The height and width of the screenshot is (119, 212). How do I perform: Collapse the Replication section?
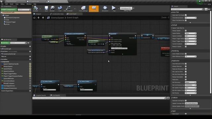172,61
